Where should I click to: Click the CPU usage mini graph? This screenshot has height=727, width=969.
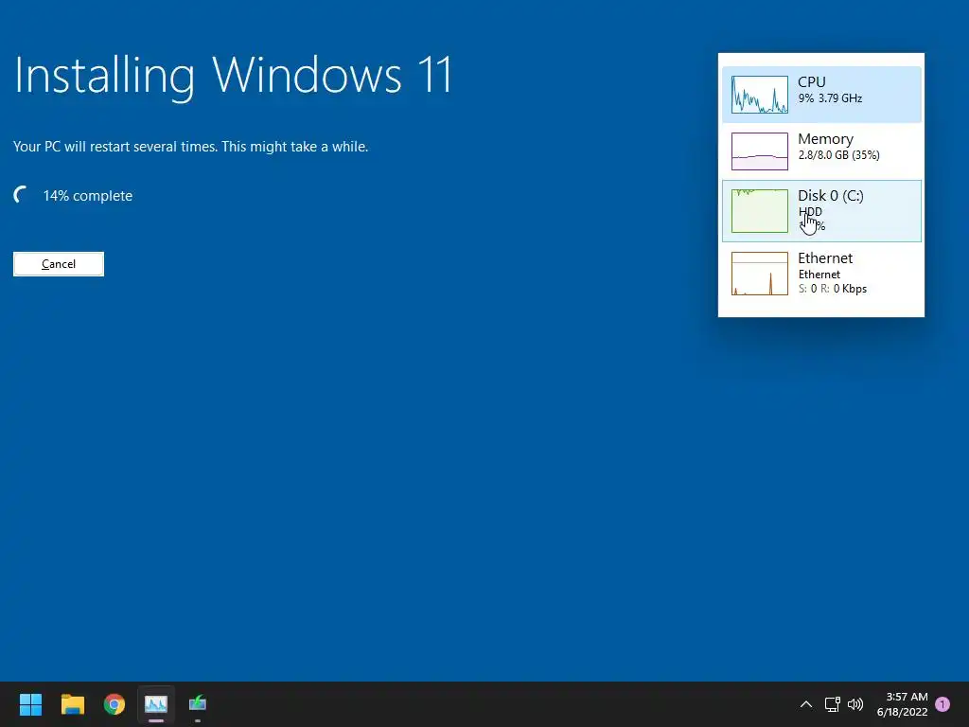pyautogui.click(x=760, y=95)
